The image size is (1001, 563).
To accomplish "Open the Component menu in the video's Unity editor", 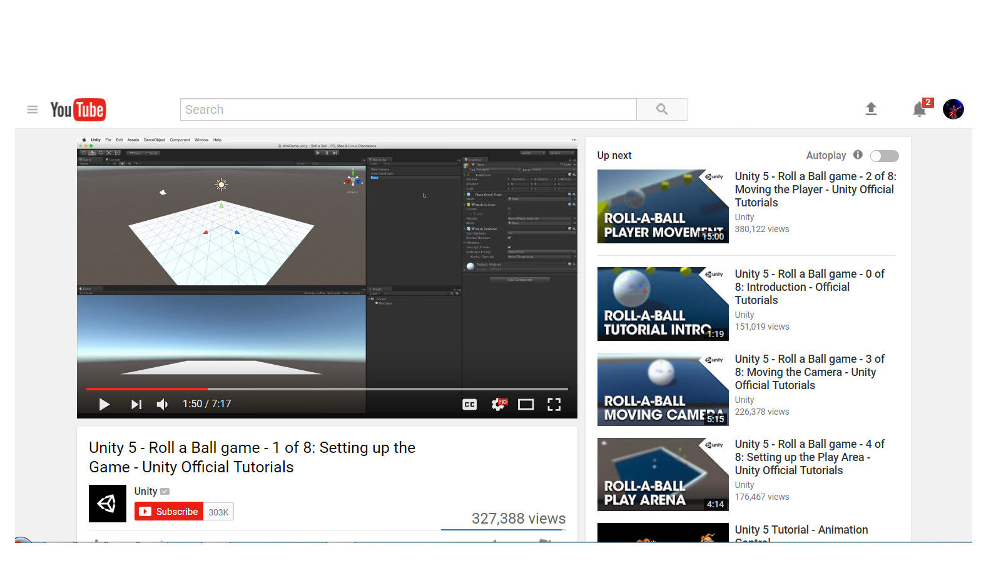I will point(180,139).
